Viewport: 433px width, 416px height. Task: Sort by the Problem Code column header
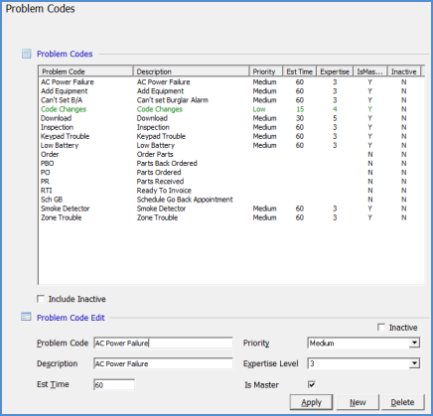pyautogui.click(x=85, y=71)
